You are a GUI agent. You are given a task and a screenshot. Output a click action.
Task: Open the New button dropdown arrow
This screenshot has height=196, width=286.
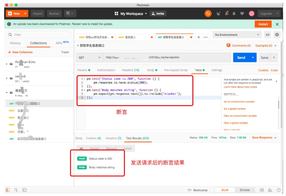[x=25, y=14]
